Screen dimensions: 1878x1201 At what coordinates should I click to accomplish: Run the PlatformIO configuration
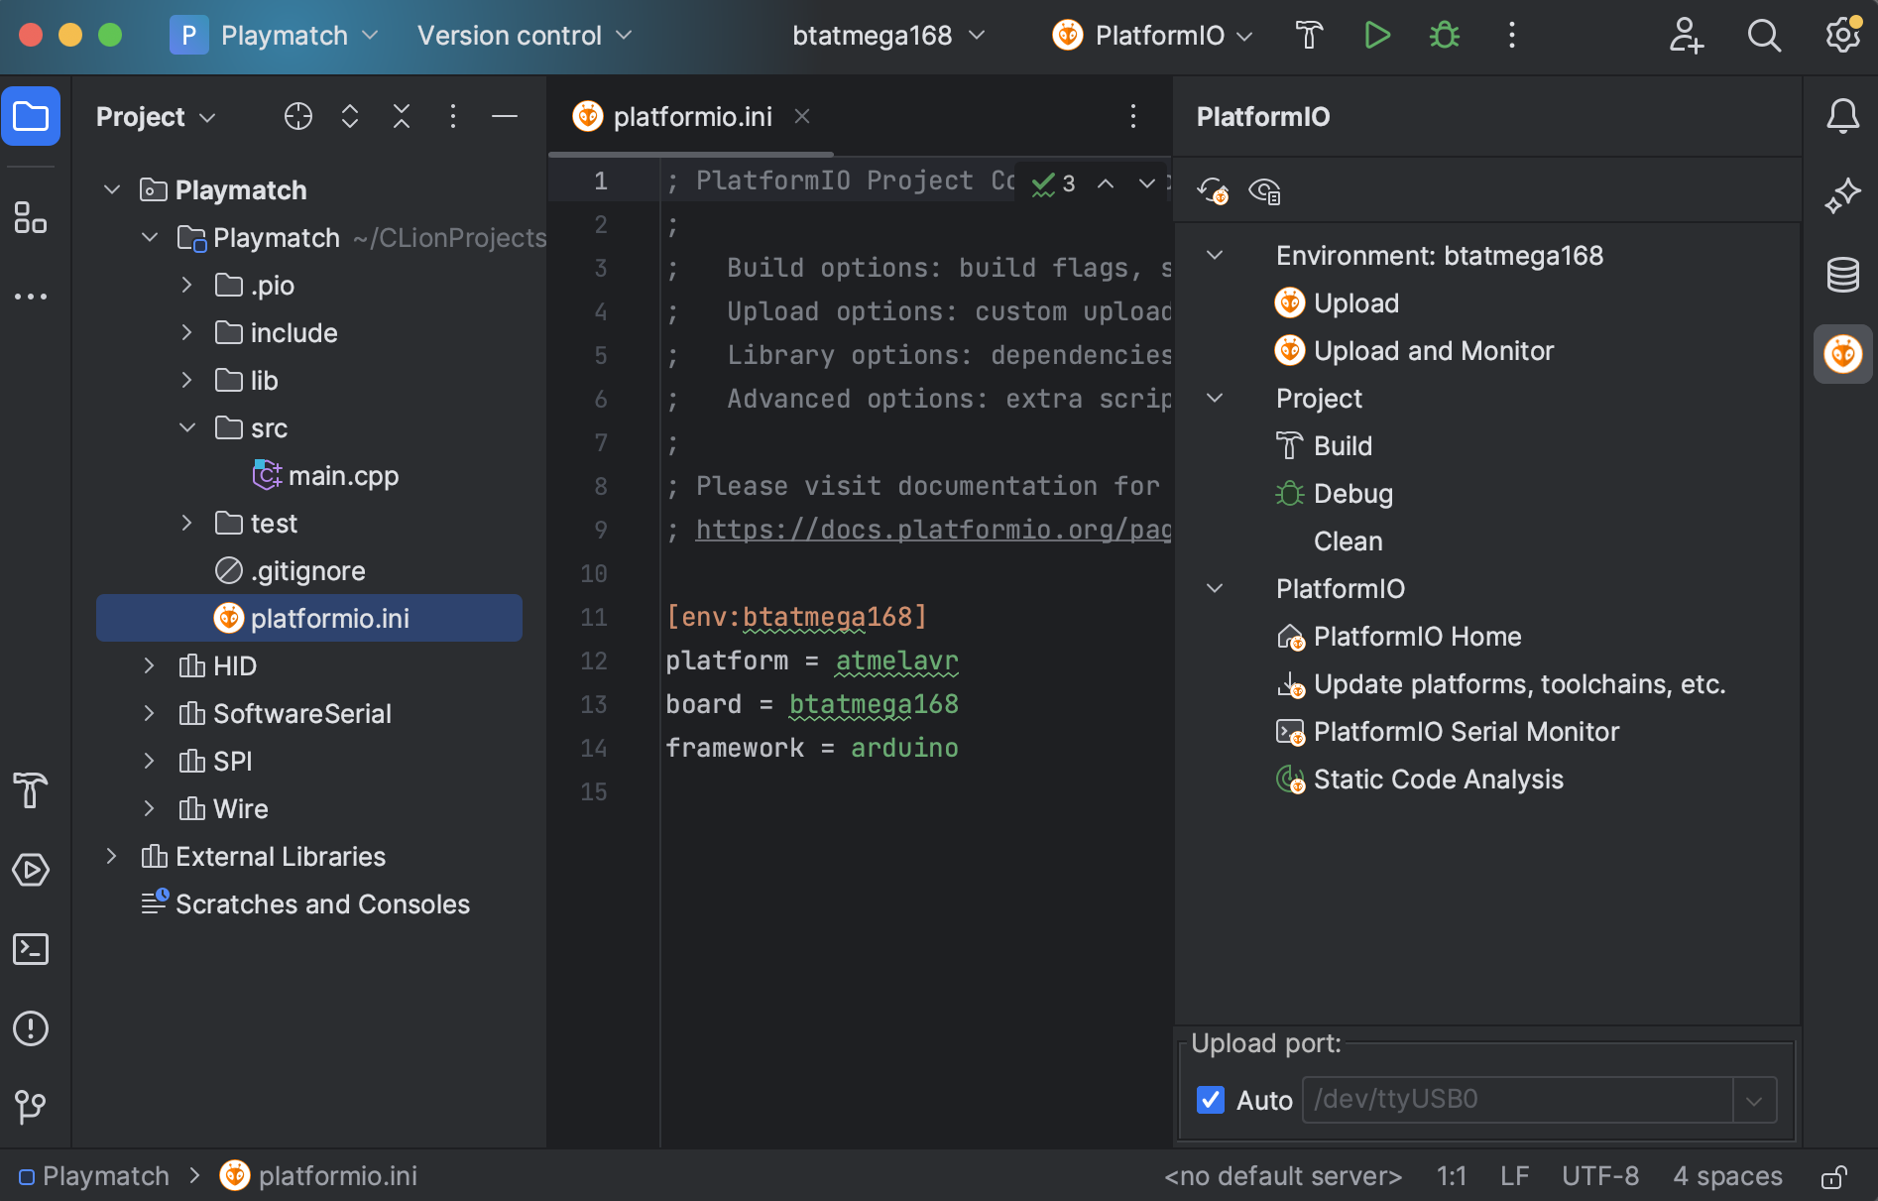[1376, 36]
